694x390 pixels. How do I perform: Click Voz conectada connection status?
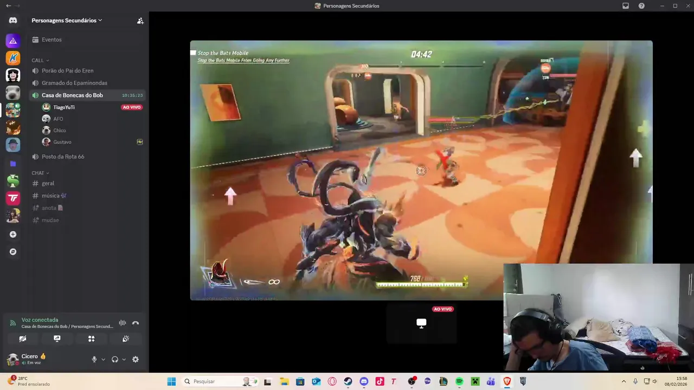click(40, 320)
